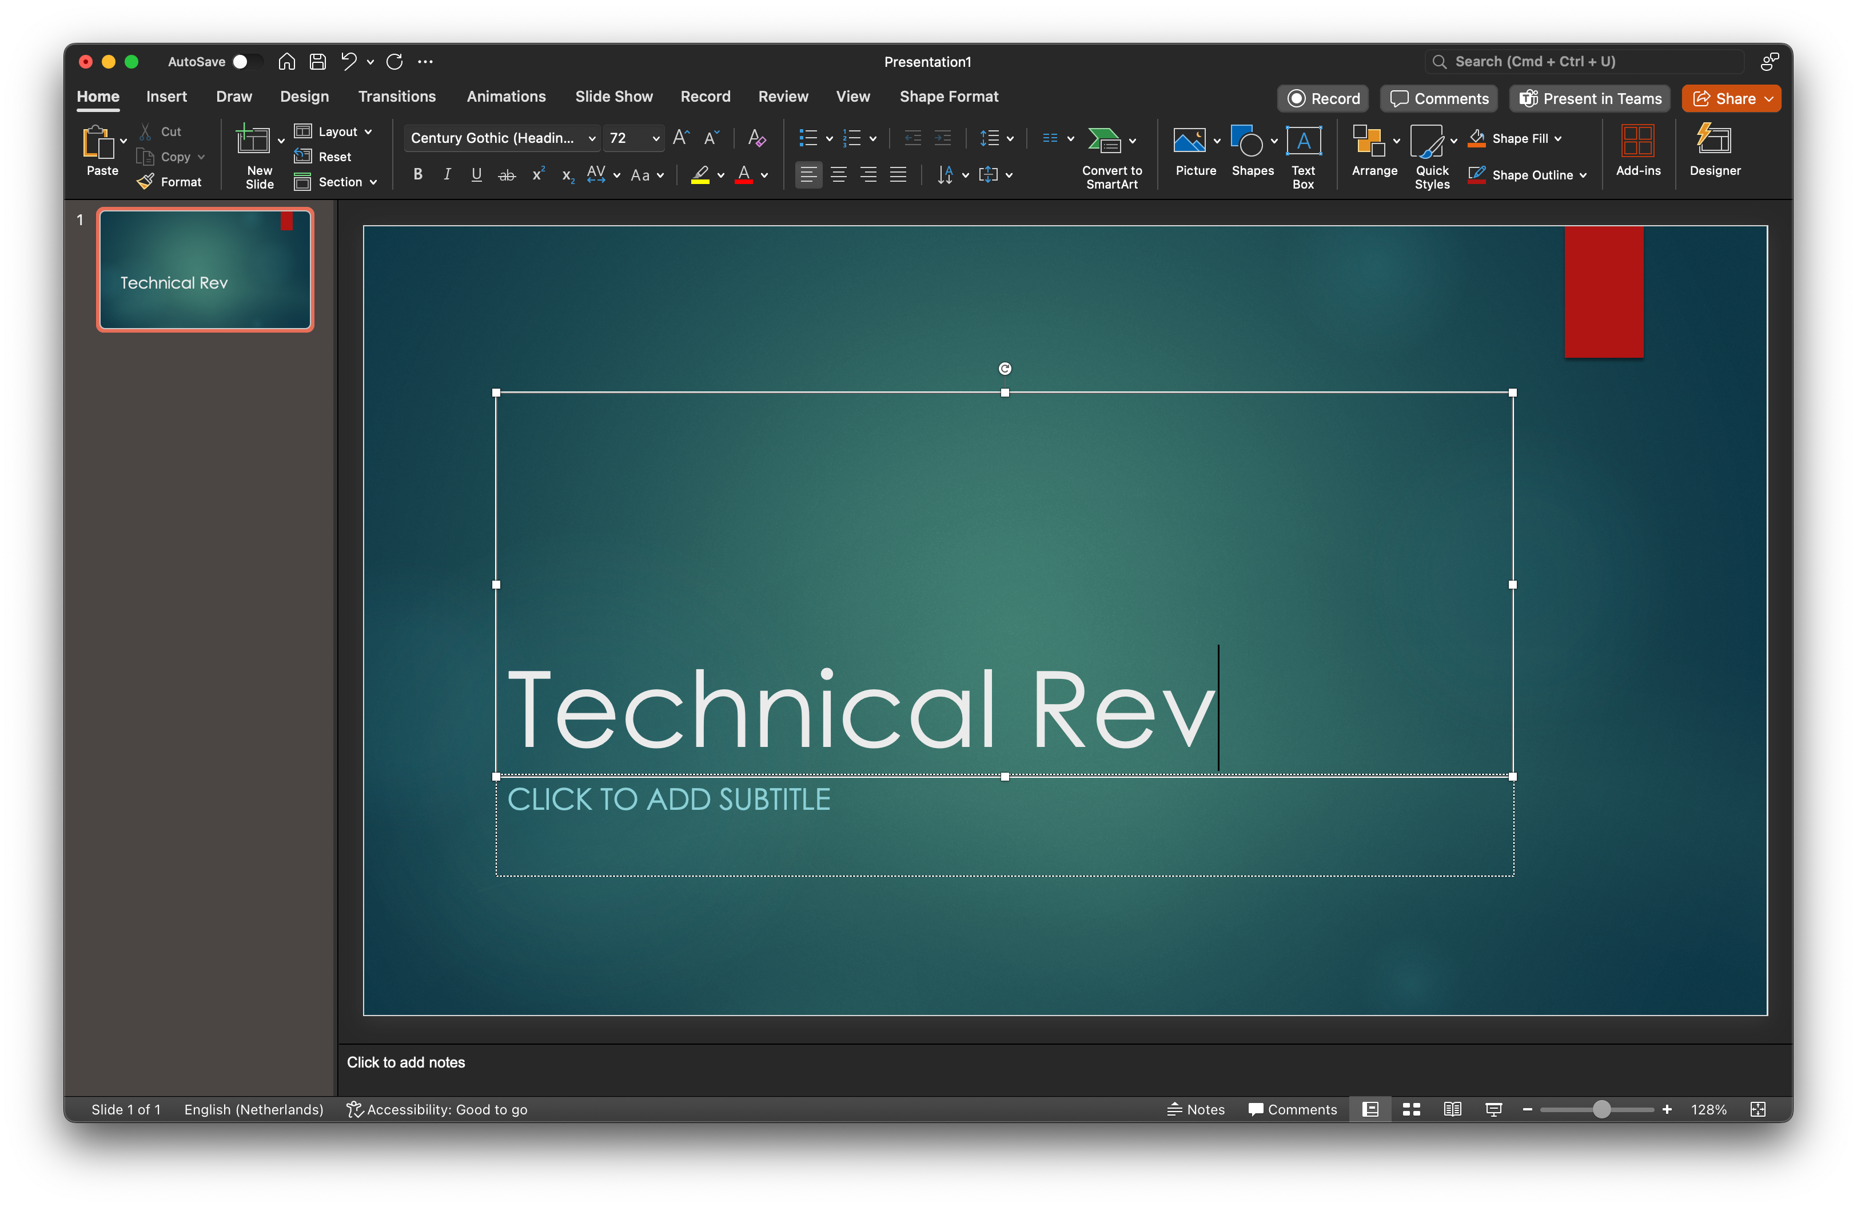Click the Present in Teams button
Screen dimensions: 1857x1207
(x=1589, y=99)
